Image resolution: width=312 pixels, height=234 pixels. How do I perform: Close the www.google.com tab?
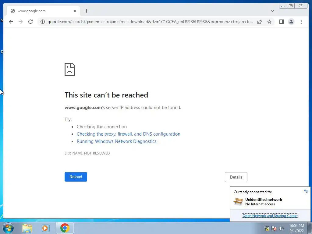(75, 11)
